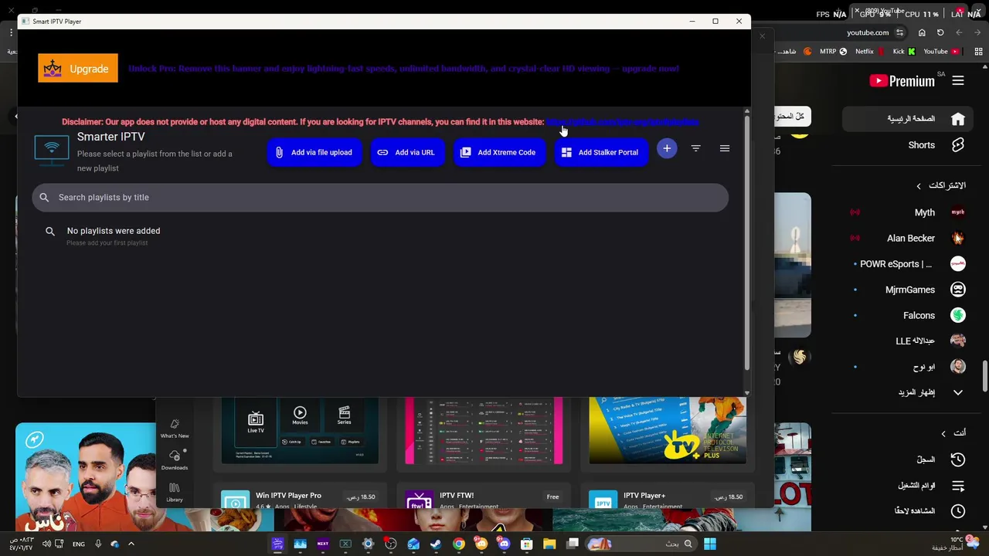The height and width of the screenshot is (556, 989).
Task: Select the Win IPTV Player Pro title
Action: 288,496
